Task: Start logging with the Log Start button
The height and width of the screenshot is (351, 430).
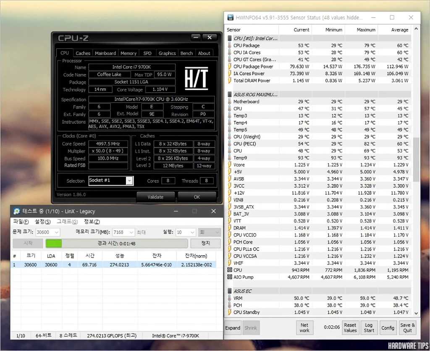Action: pyautogui.click(x=369, y=327)
